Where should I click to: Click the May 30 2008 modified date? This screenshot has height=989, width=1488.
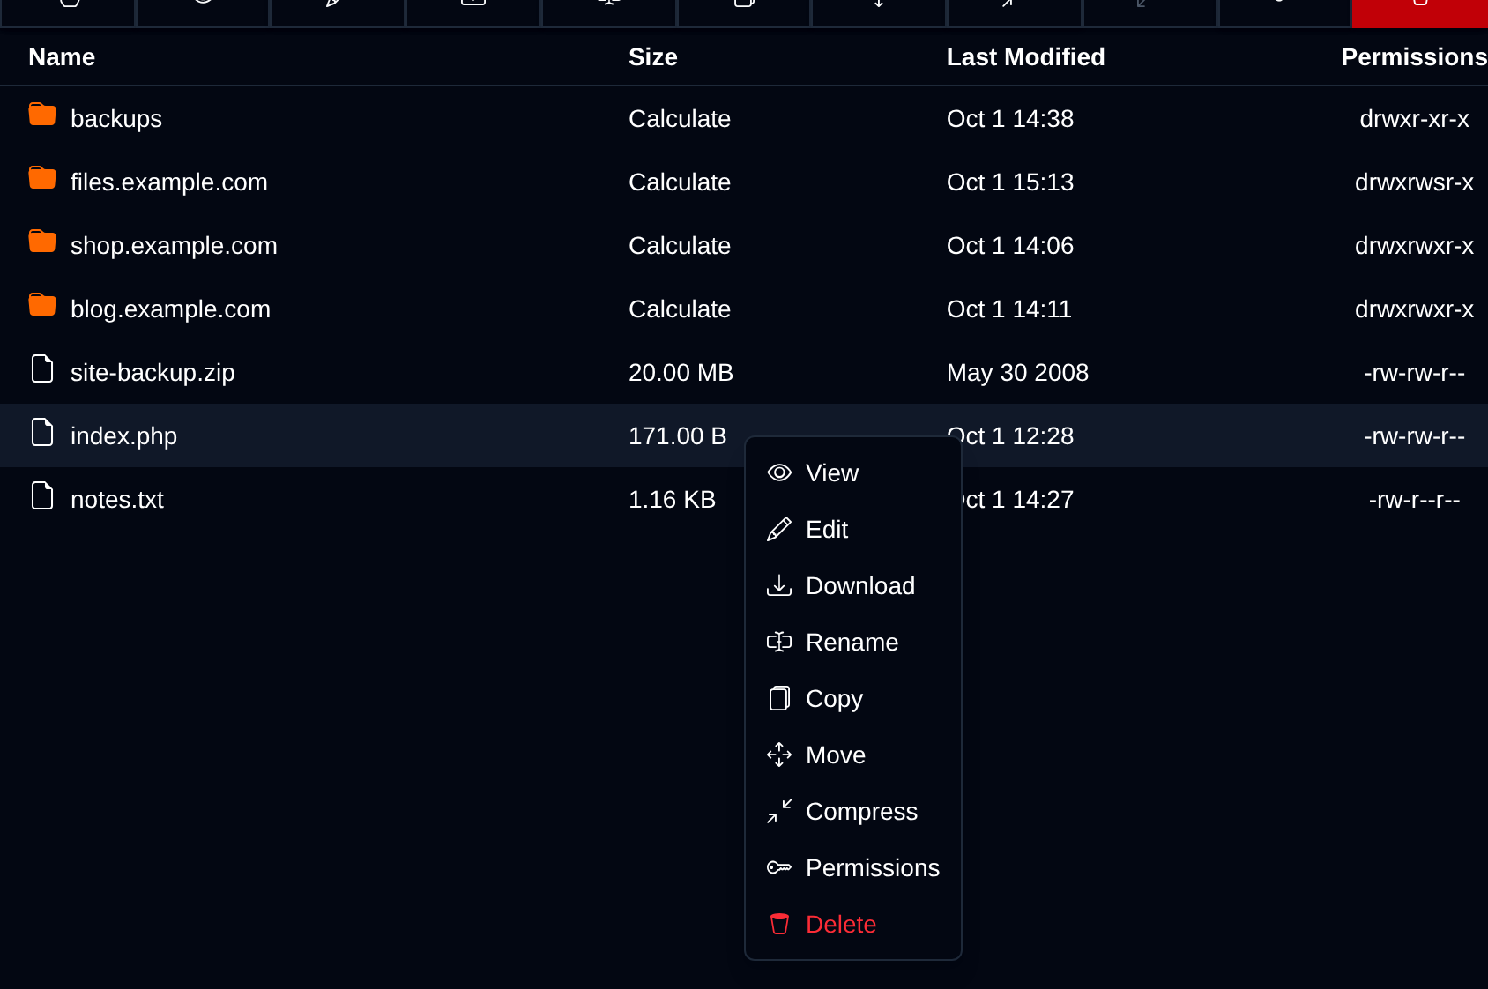[x=1017, y=372]
